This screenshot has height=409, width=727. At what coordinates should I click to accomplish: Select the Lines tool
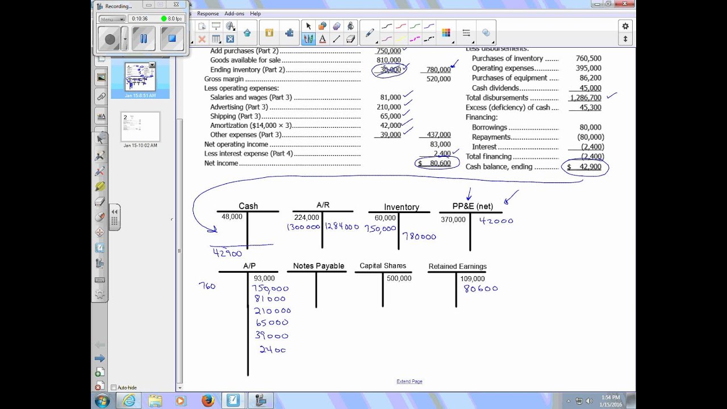[x=336, y=39]
